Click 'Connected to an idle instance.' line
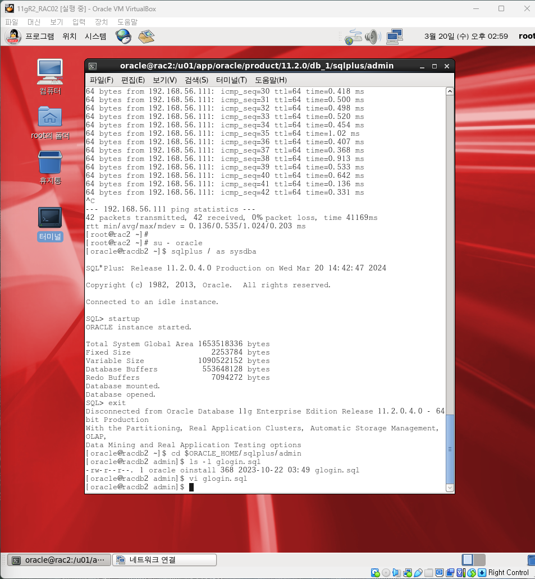535x579 pixels. click(152, 302)
